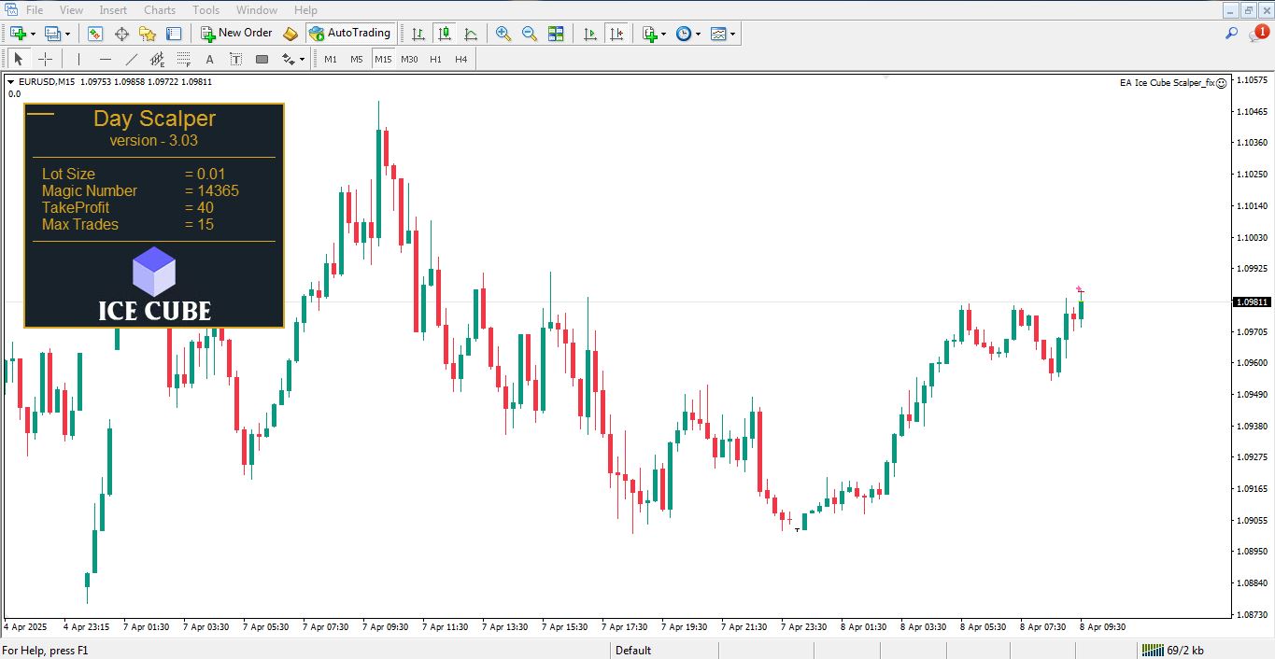Draw a vertical line on chart
1275x659 pixels.
(x=79, y=60)
